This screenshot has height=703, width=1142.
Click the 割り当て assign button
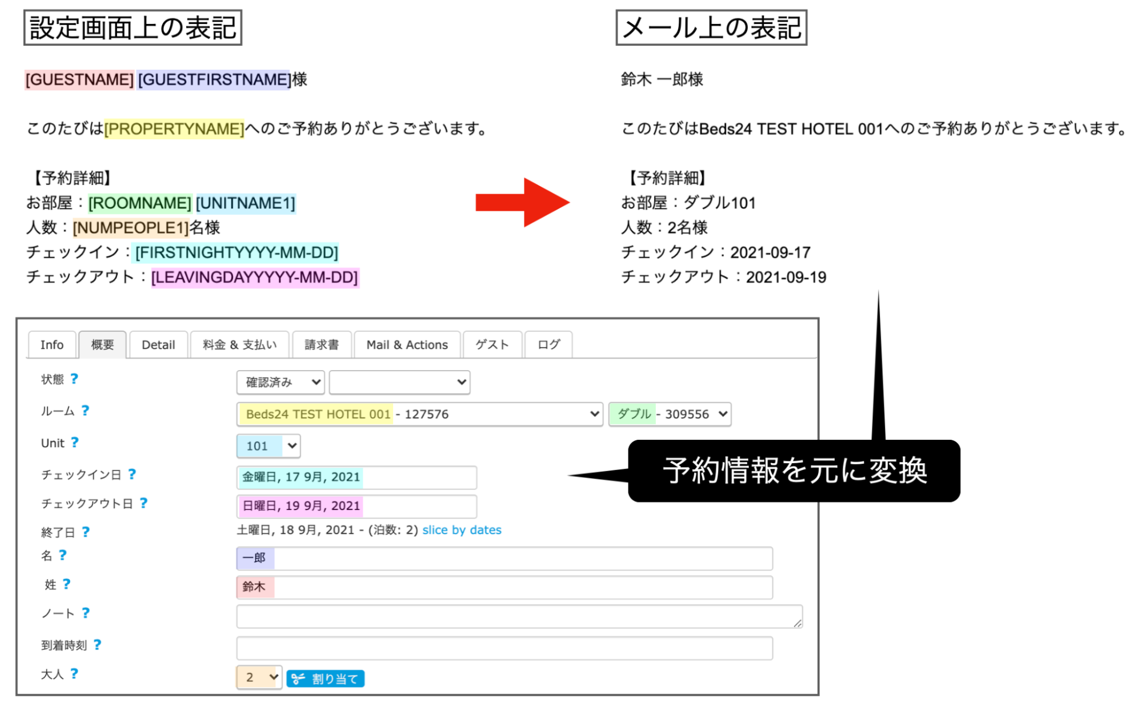pyautogui.click(x=326, y=678)
